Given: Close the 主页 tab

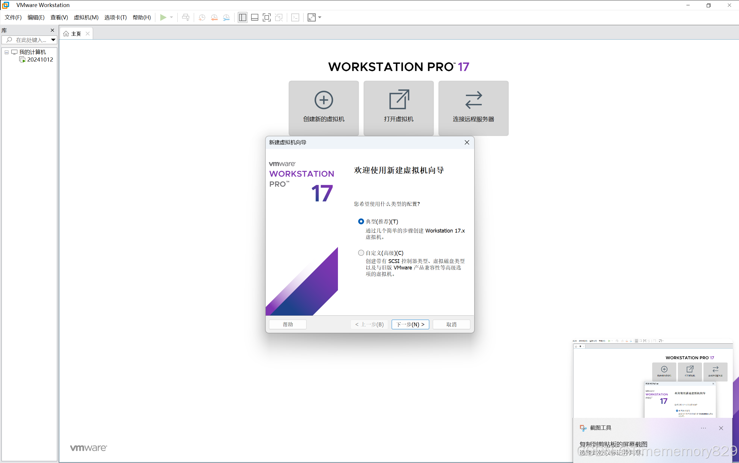Looking at the screenshot, I should 88,34.
